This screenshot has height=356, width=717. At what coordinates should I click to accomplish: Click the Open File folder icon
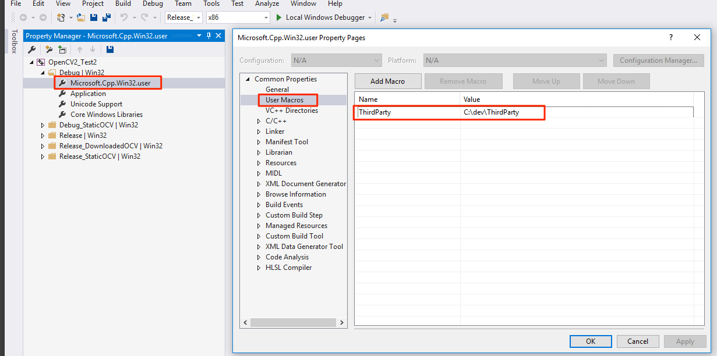click(81, 17)
